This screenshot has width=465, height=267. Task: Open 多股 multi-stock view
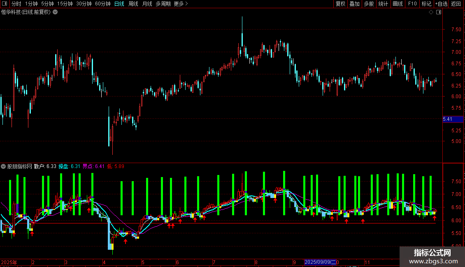pos(369,4)
